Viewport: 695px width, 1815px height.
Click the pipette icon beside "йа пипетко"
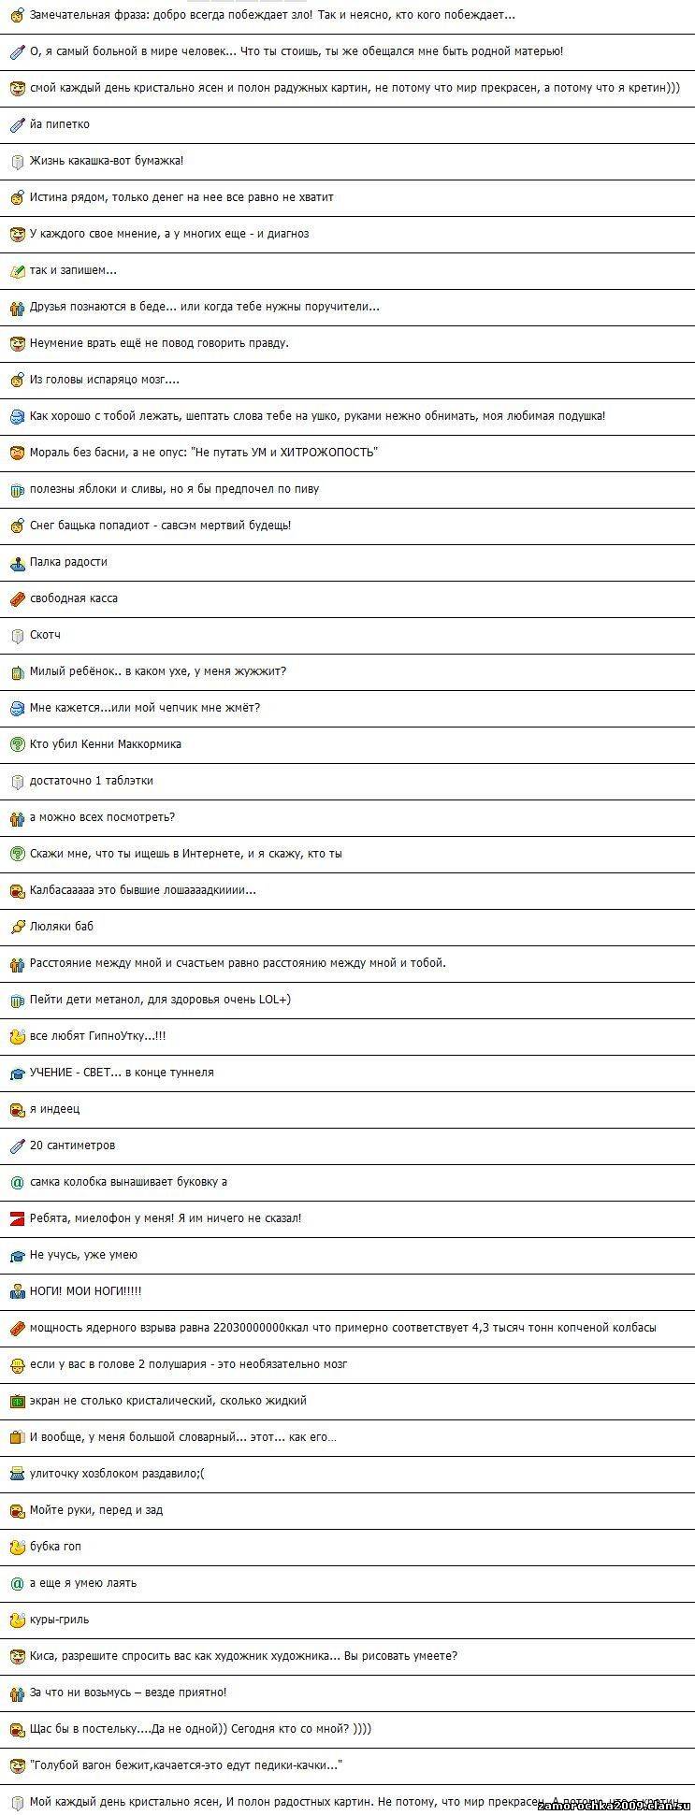click(16, 124)
